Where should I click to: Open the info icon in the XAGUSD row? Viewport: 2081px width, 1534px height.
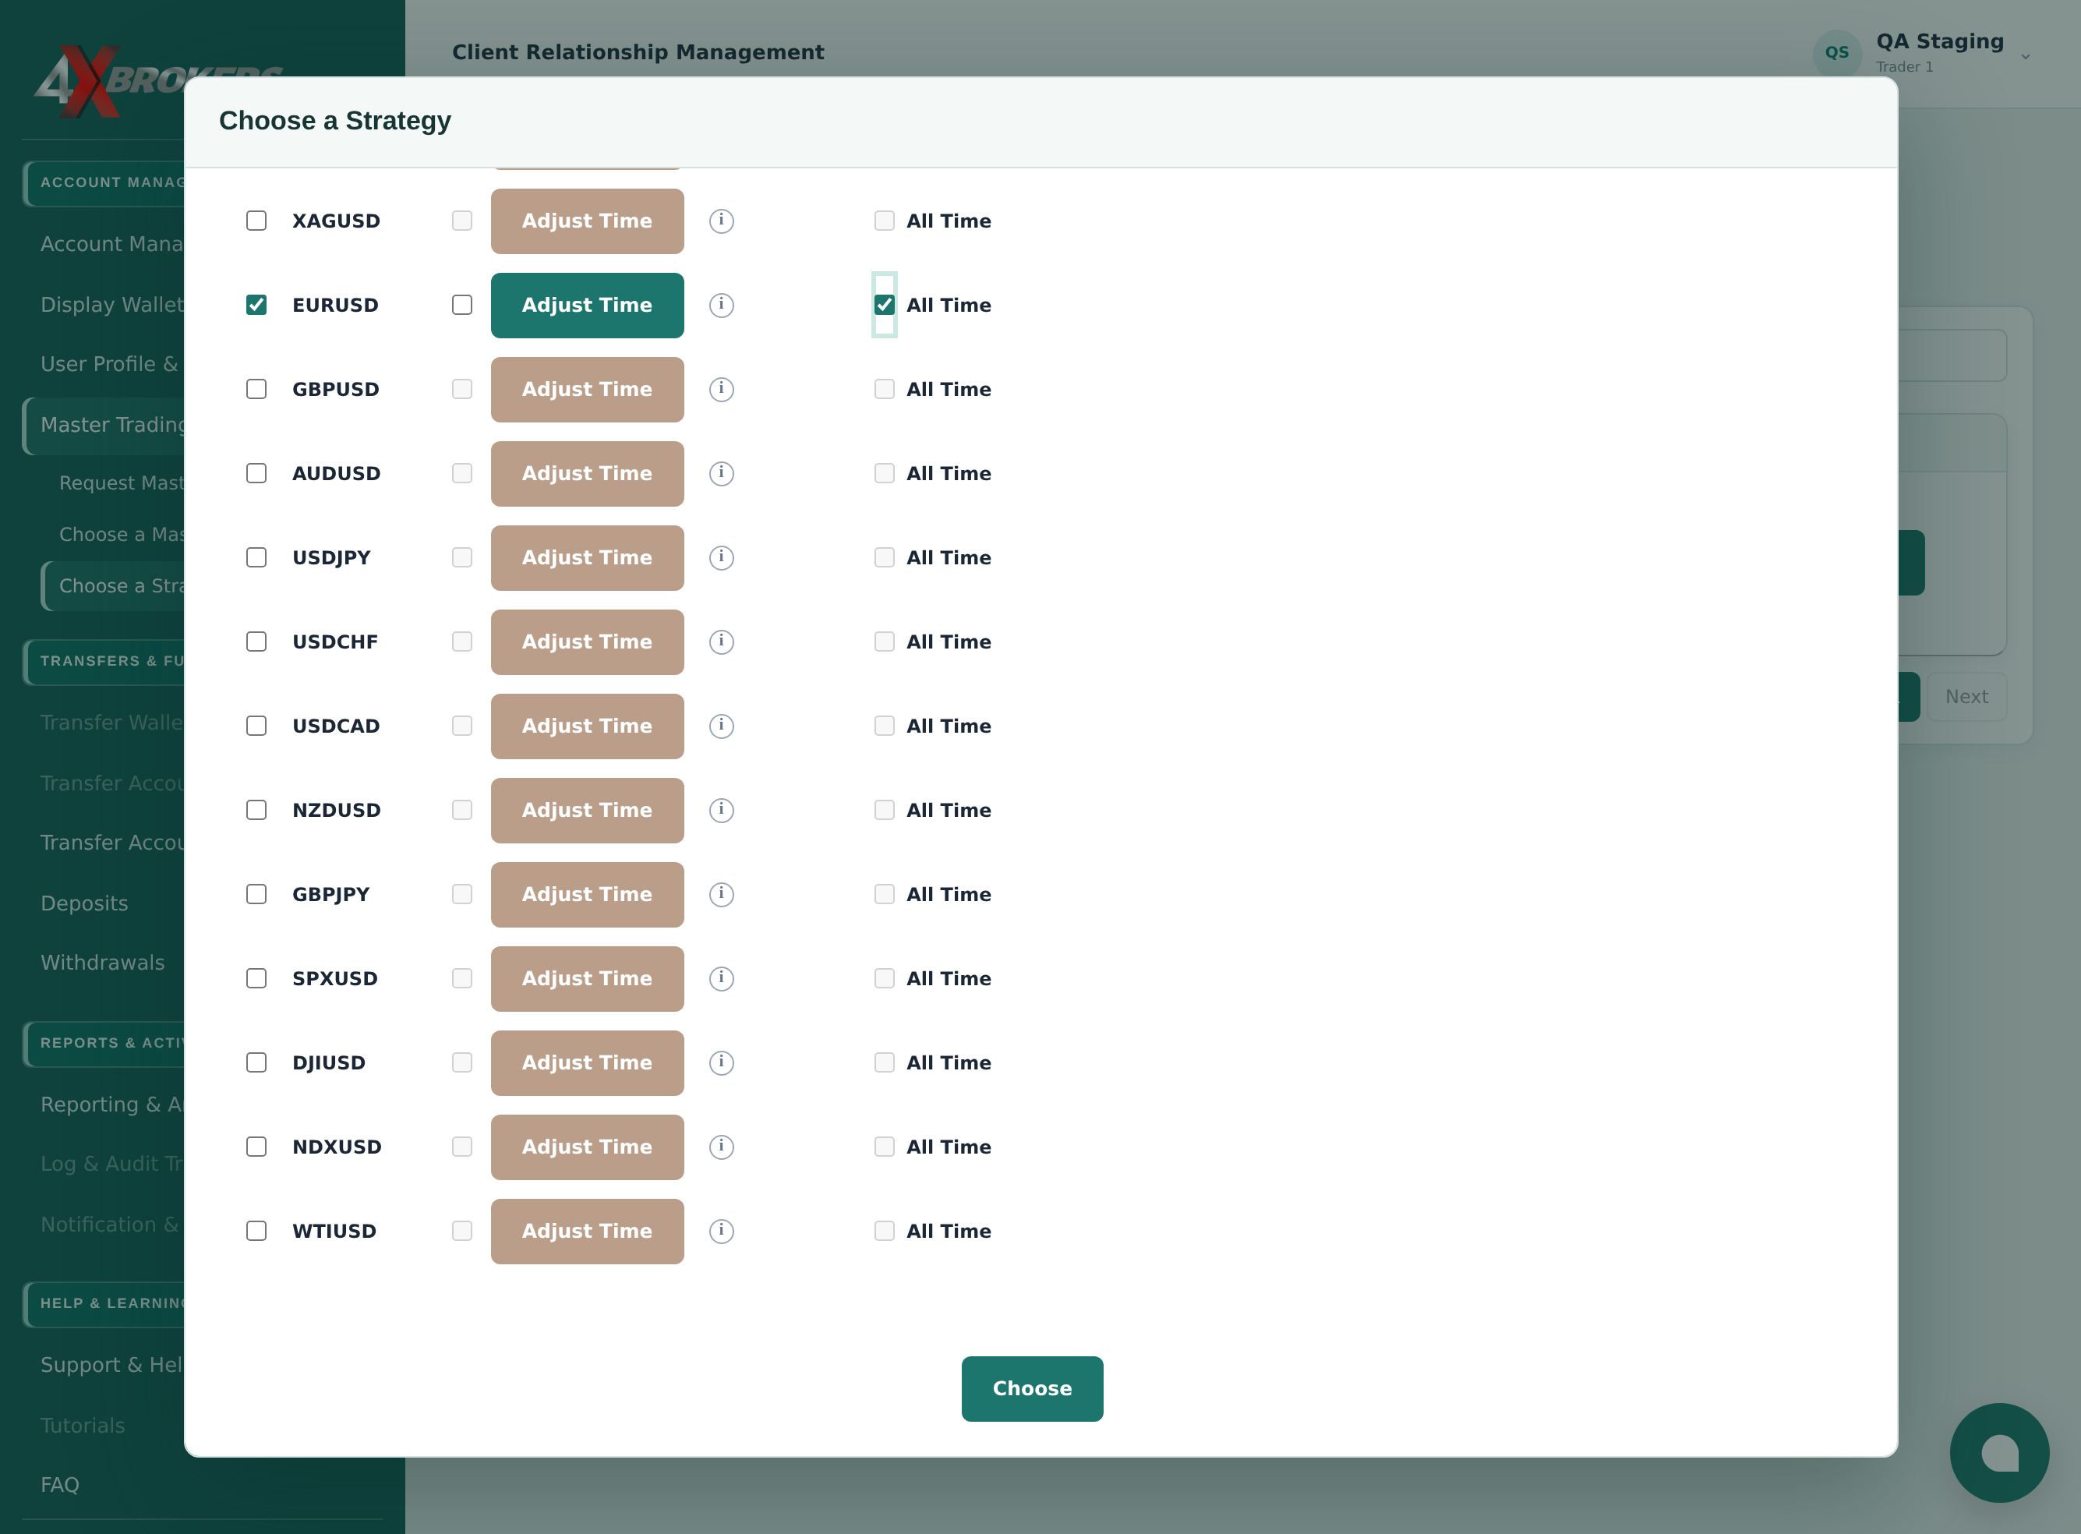coord(721,221)
